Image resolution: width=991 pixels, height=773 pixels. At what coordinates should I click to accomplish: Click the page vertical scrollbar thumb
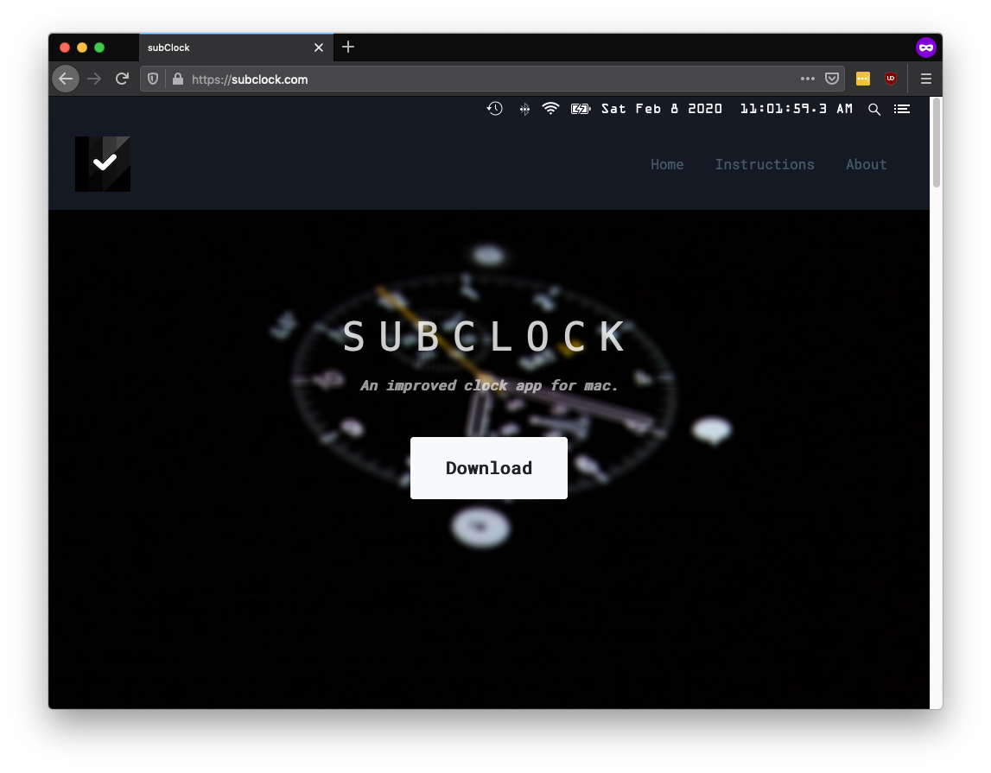coord(936,143)
